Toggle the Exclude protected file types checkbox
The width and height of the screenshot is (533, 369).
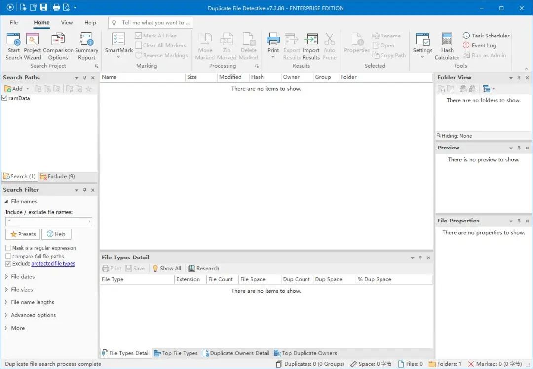click(8, 264)
